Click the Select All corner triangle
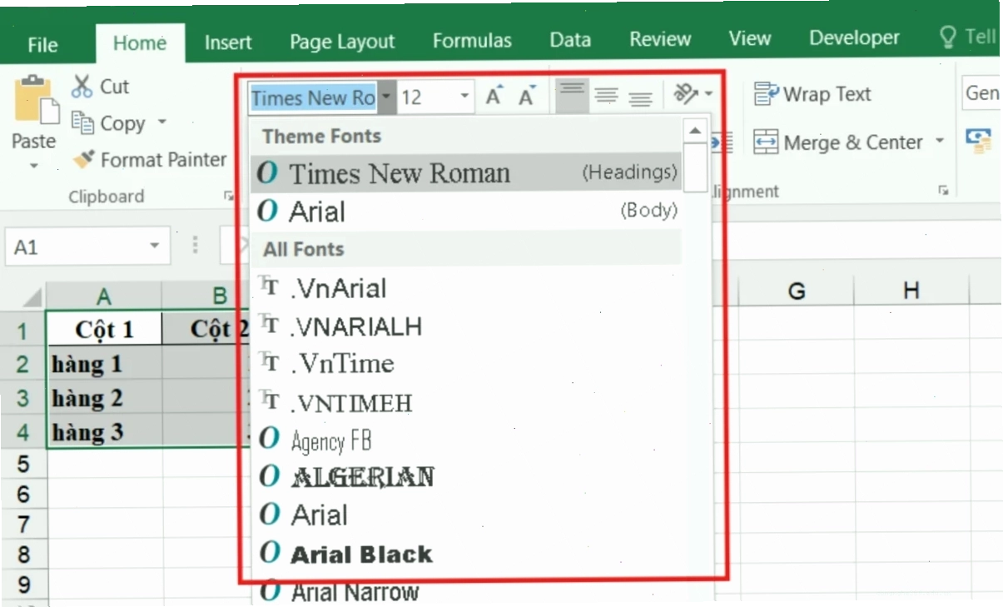The height and width of the screenshot is (607, 1003). pyautogui.click(x=31, y=296)
